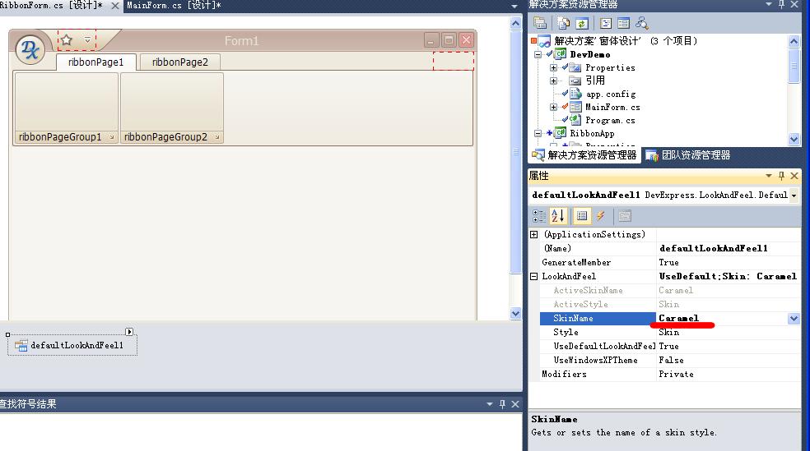Click the (Name) property value field
Screen dimensions: 810x451
(x=729, y=248)
